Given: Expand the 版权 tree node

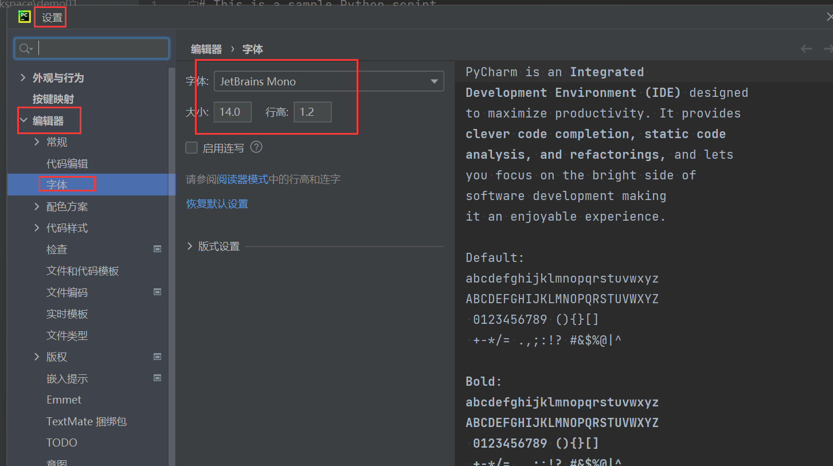Looking at the screenshot, I should [x=37, y=357].
